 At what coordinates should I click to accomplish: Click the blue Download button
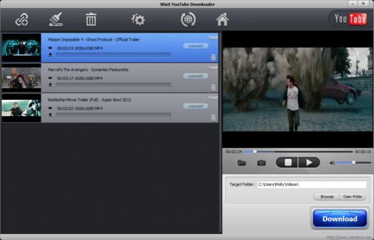pos(339,219)
